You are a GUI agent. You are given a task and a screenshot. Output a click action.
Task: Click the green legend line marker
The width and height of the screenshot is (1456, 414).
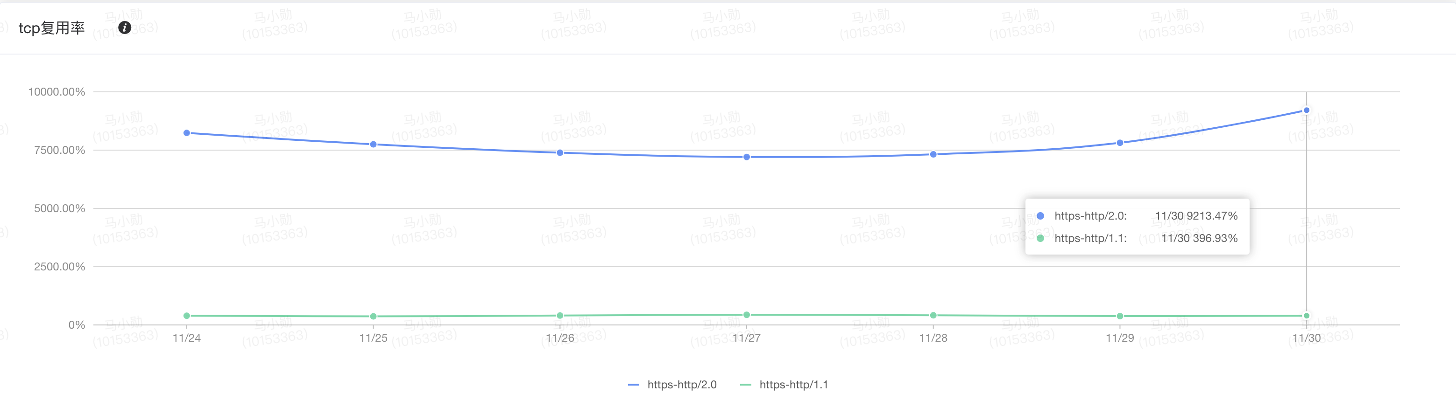746,385
